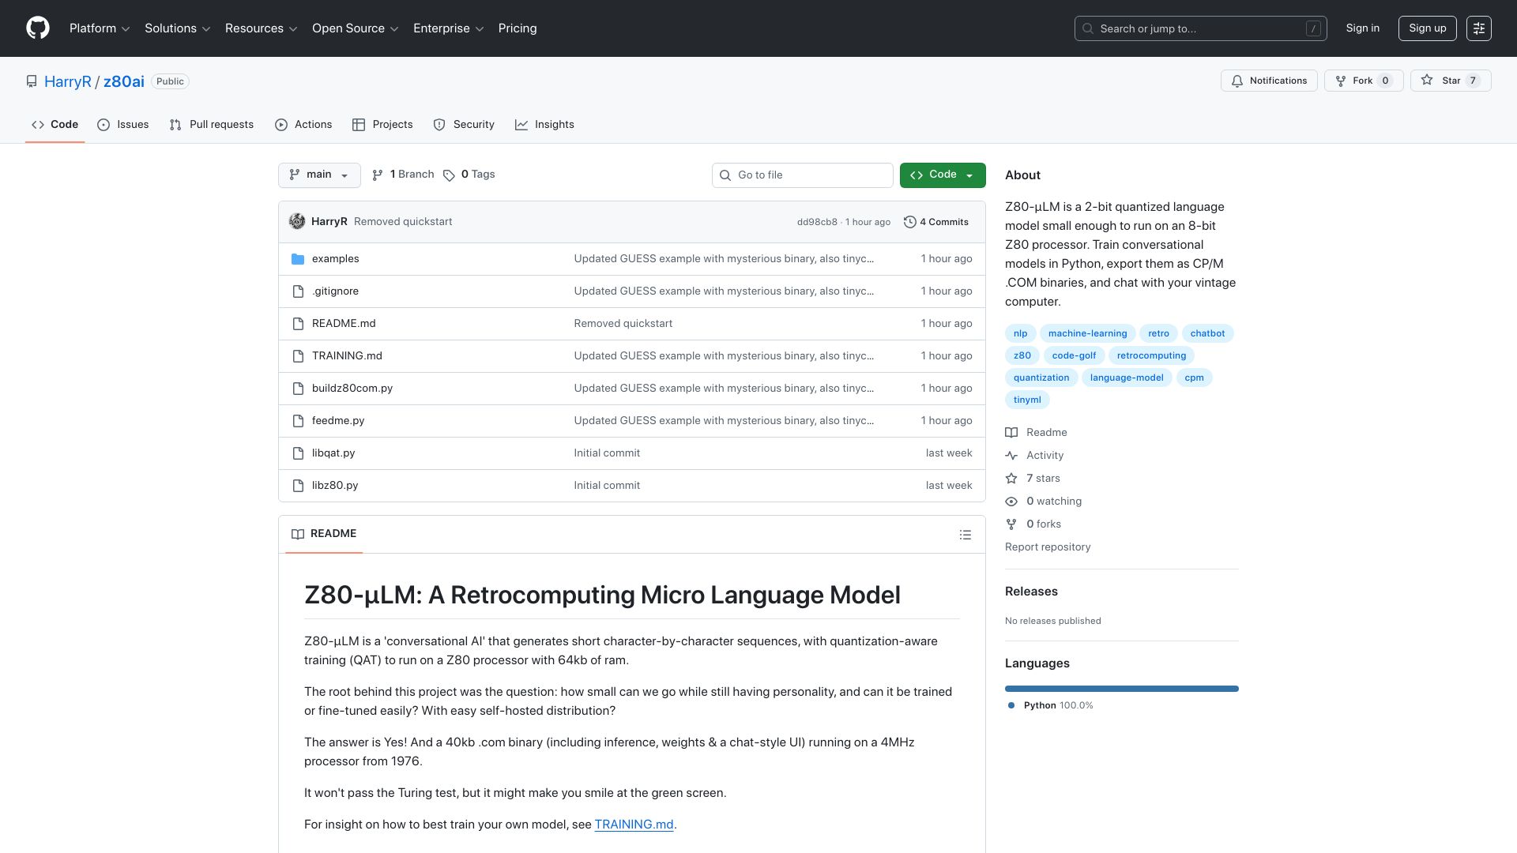Click the Notifications button
This screenshot has height=853, width=1517.
pyautogui.click(x=1269, y=81)
